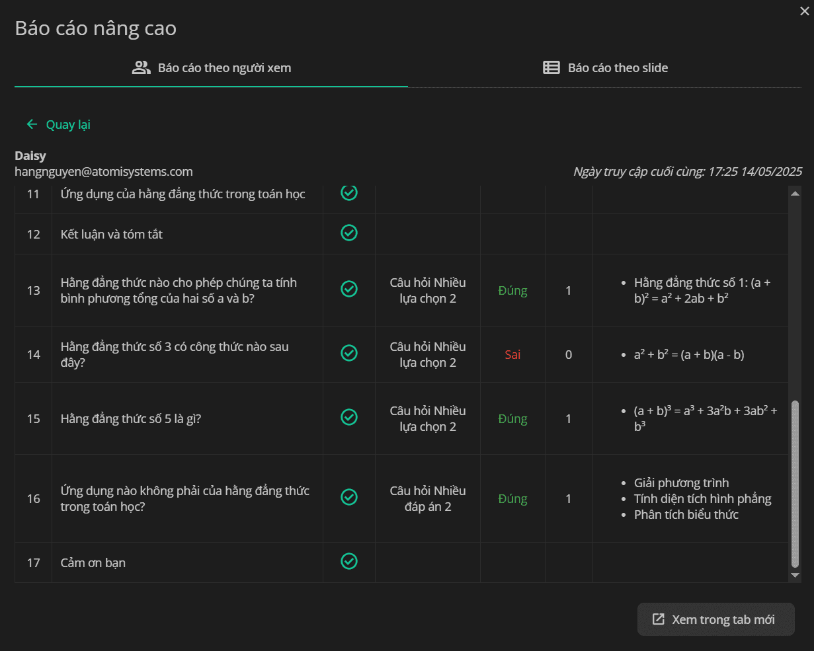Click question Hằng đẳng thức số 5 là gì?
The width and height of the screenshot is (814, 651).
(x=131, y=418)
